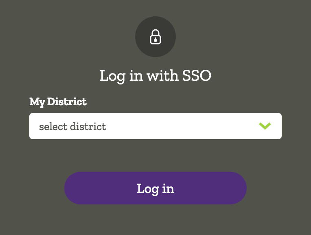The width and height of the screenshot is (311, 235).
Task: Click the padlock icon at the top
Action: pos(155,37)
